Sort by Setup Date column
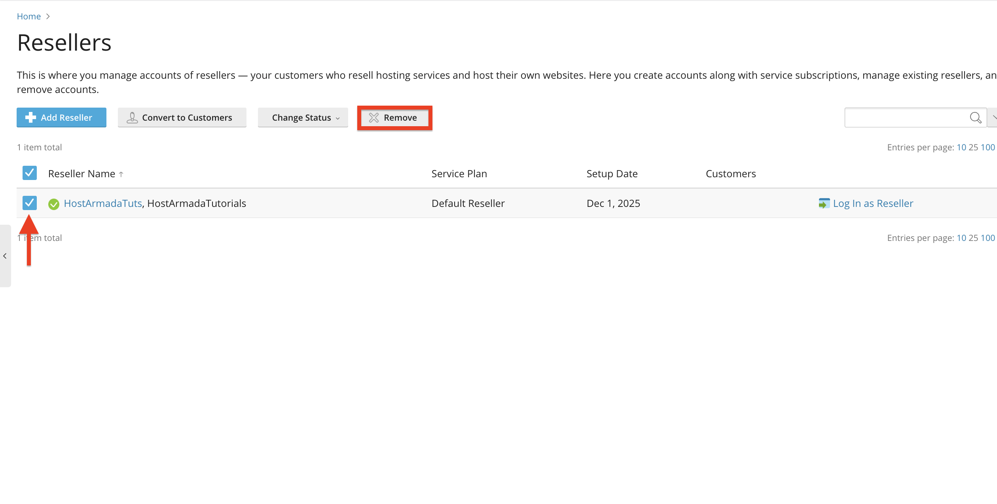The height and width of the screenshot is (504, 997). coord(612,174)
